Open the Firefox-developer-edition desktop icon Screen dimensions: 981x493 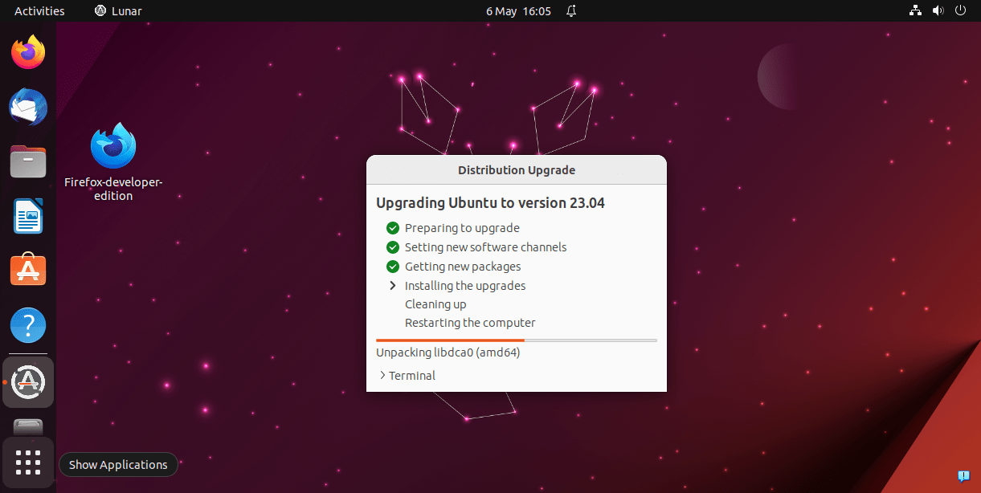(113, 146)
